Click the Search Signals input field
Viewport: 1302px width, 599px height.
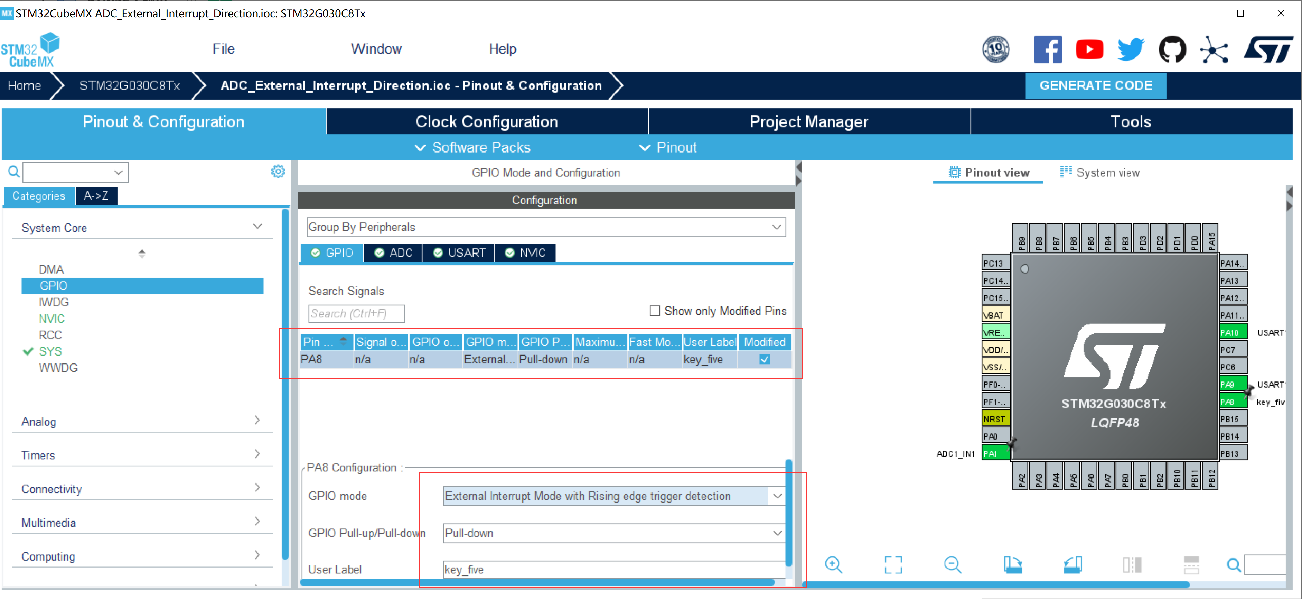tap(356, 314)
